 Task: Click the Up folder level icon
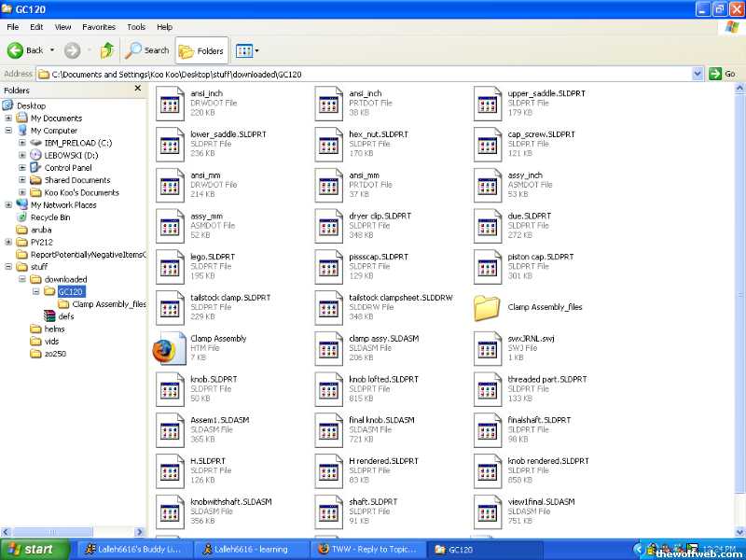click(x=106, y=50)
